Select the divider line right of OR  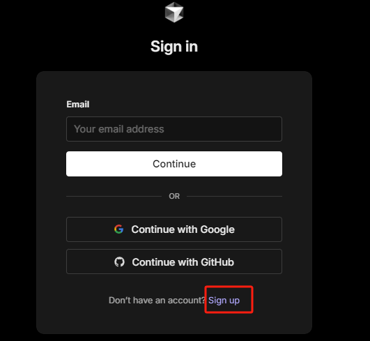[234, 196]
